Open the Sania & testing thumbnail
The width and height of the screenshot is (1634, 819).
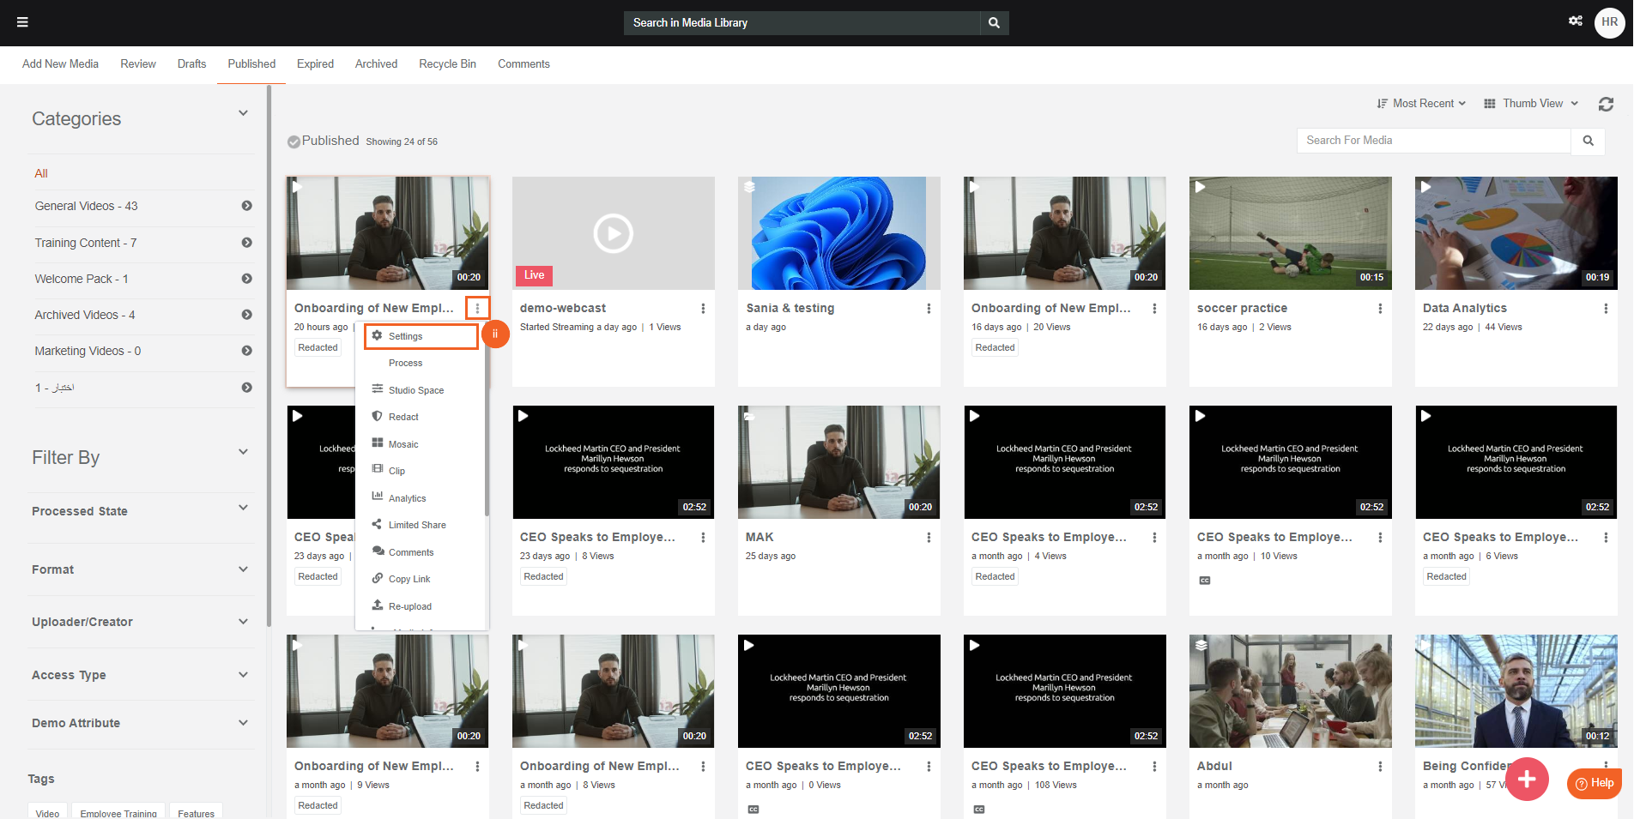tap(838, 233)
